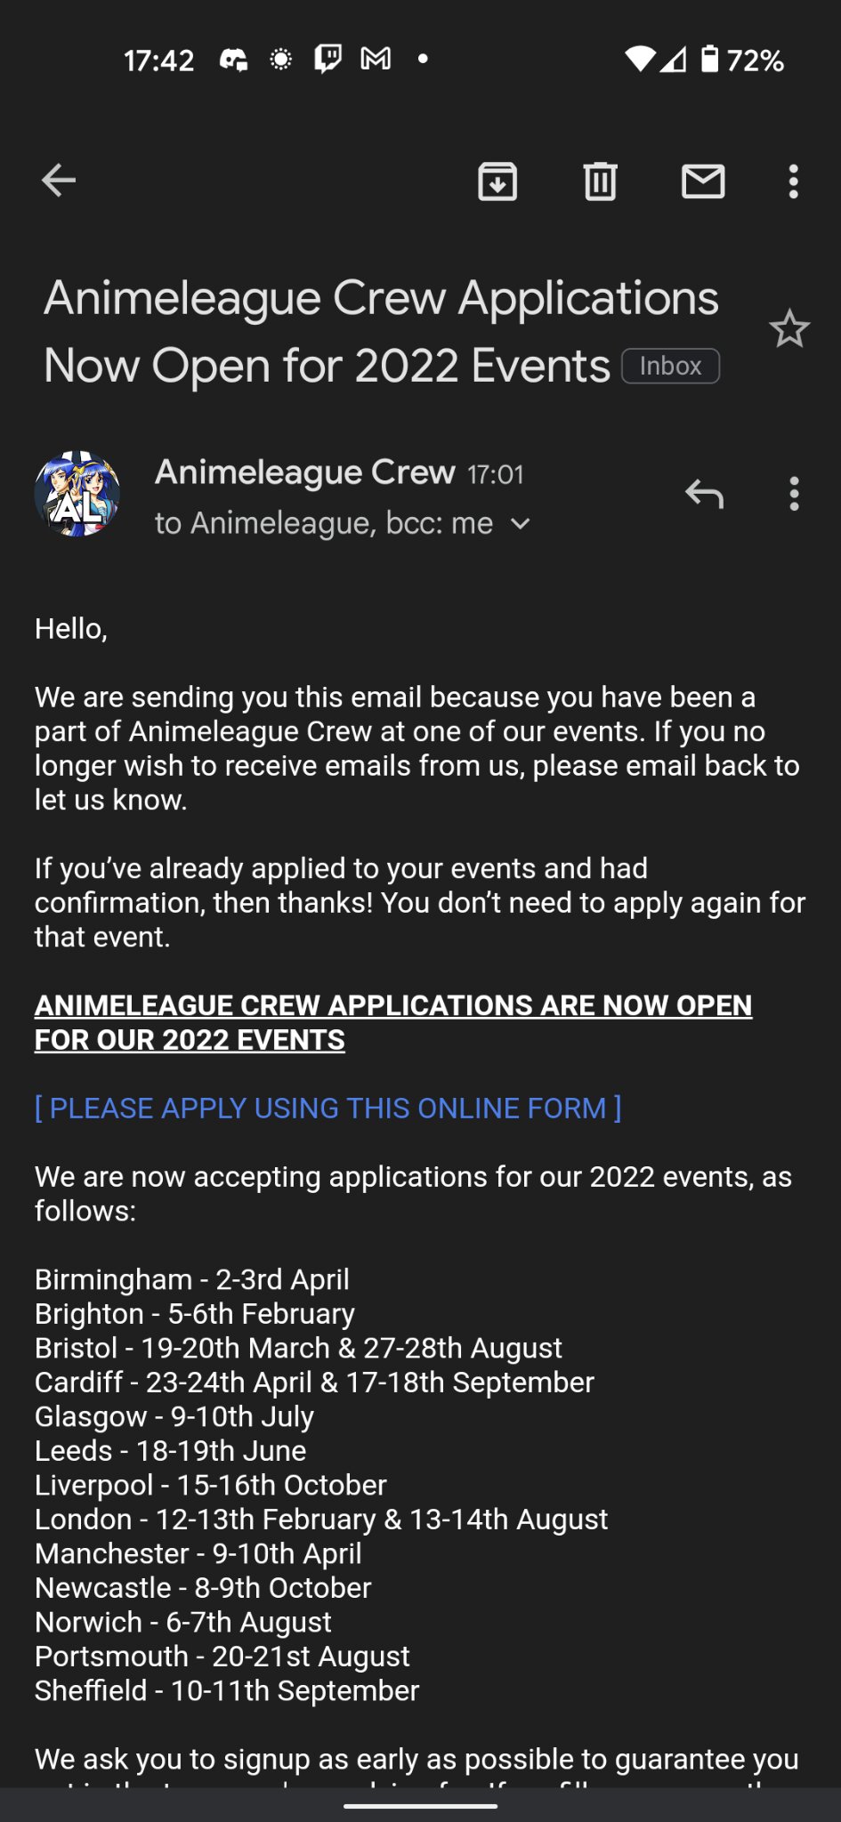Open message options next to reply
Image resolution: width=841 pixels, height=1822 pixels.
click(x=794, y=494)
